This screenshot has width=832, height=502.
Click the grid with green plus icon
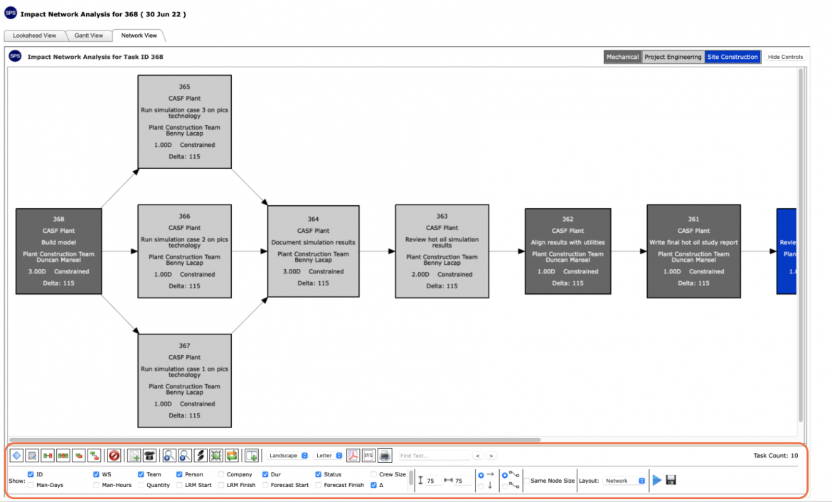pyautogui.click(x=134, y=455)
